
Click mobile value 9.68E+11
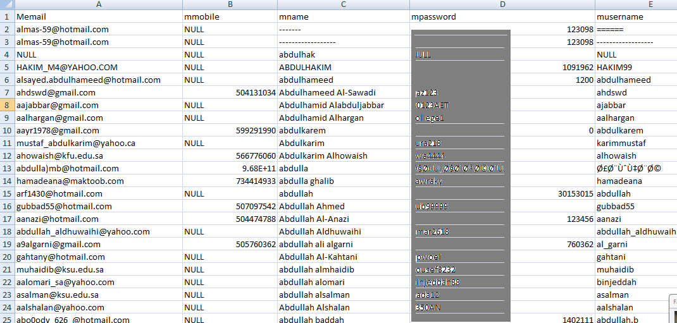pyautogui.click(x=230, y=169)
